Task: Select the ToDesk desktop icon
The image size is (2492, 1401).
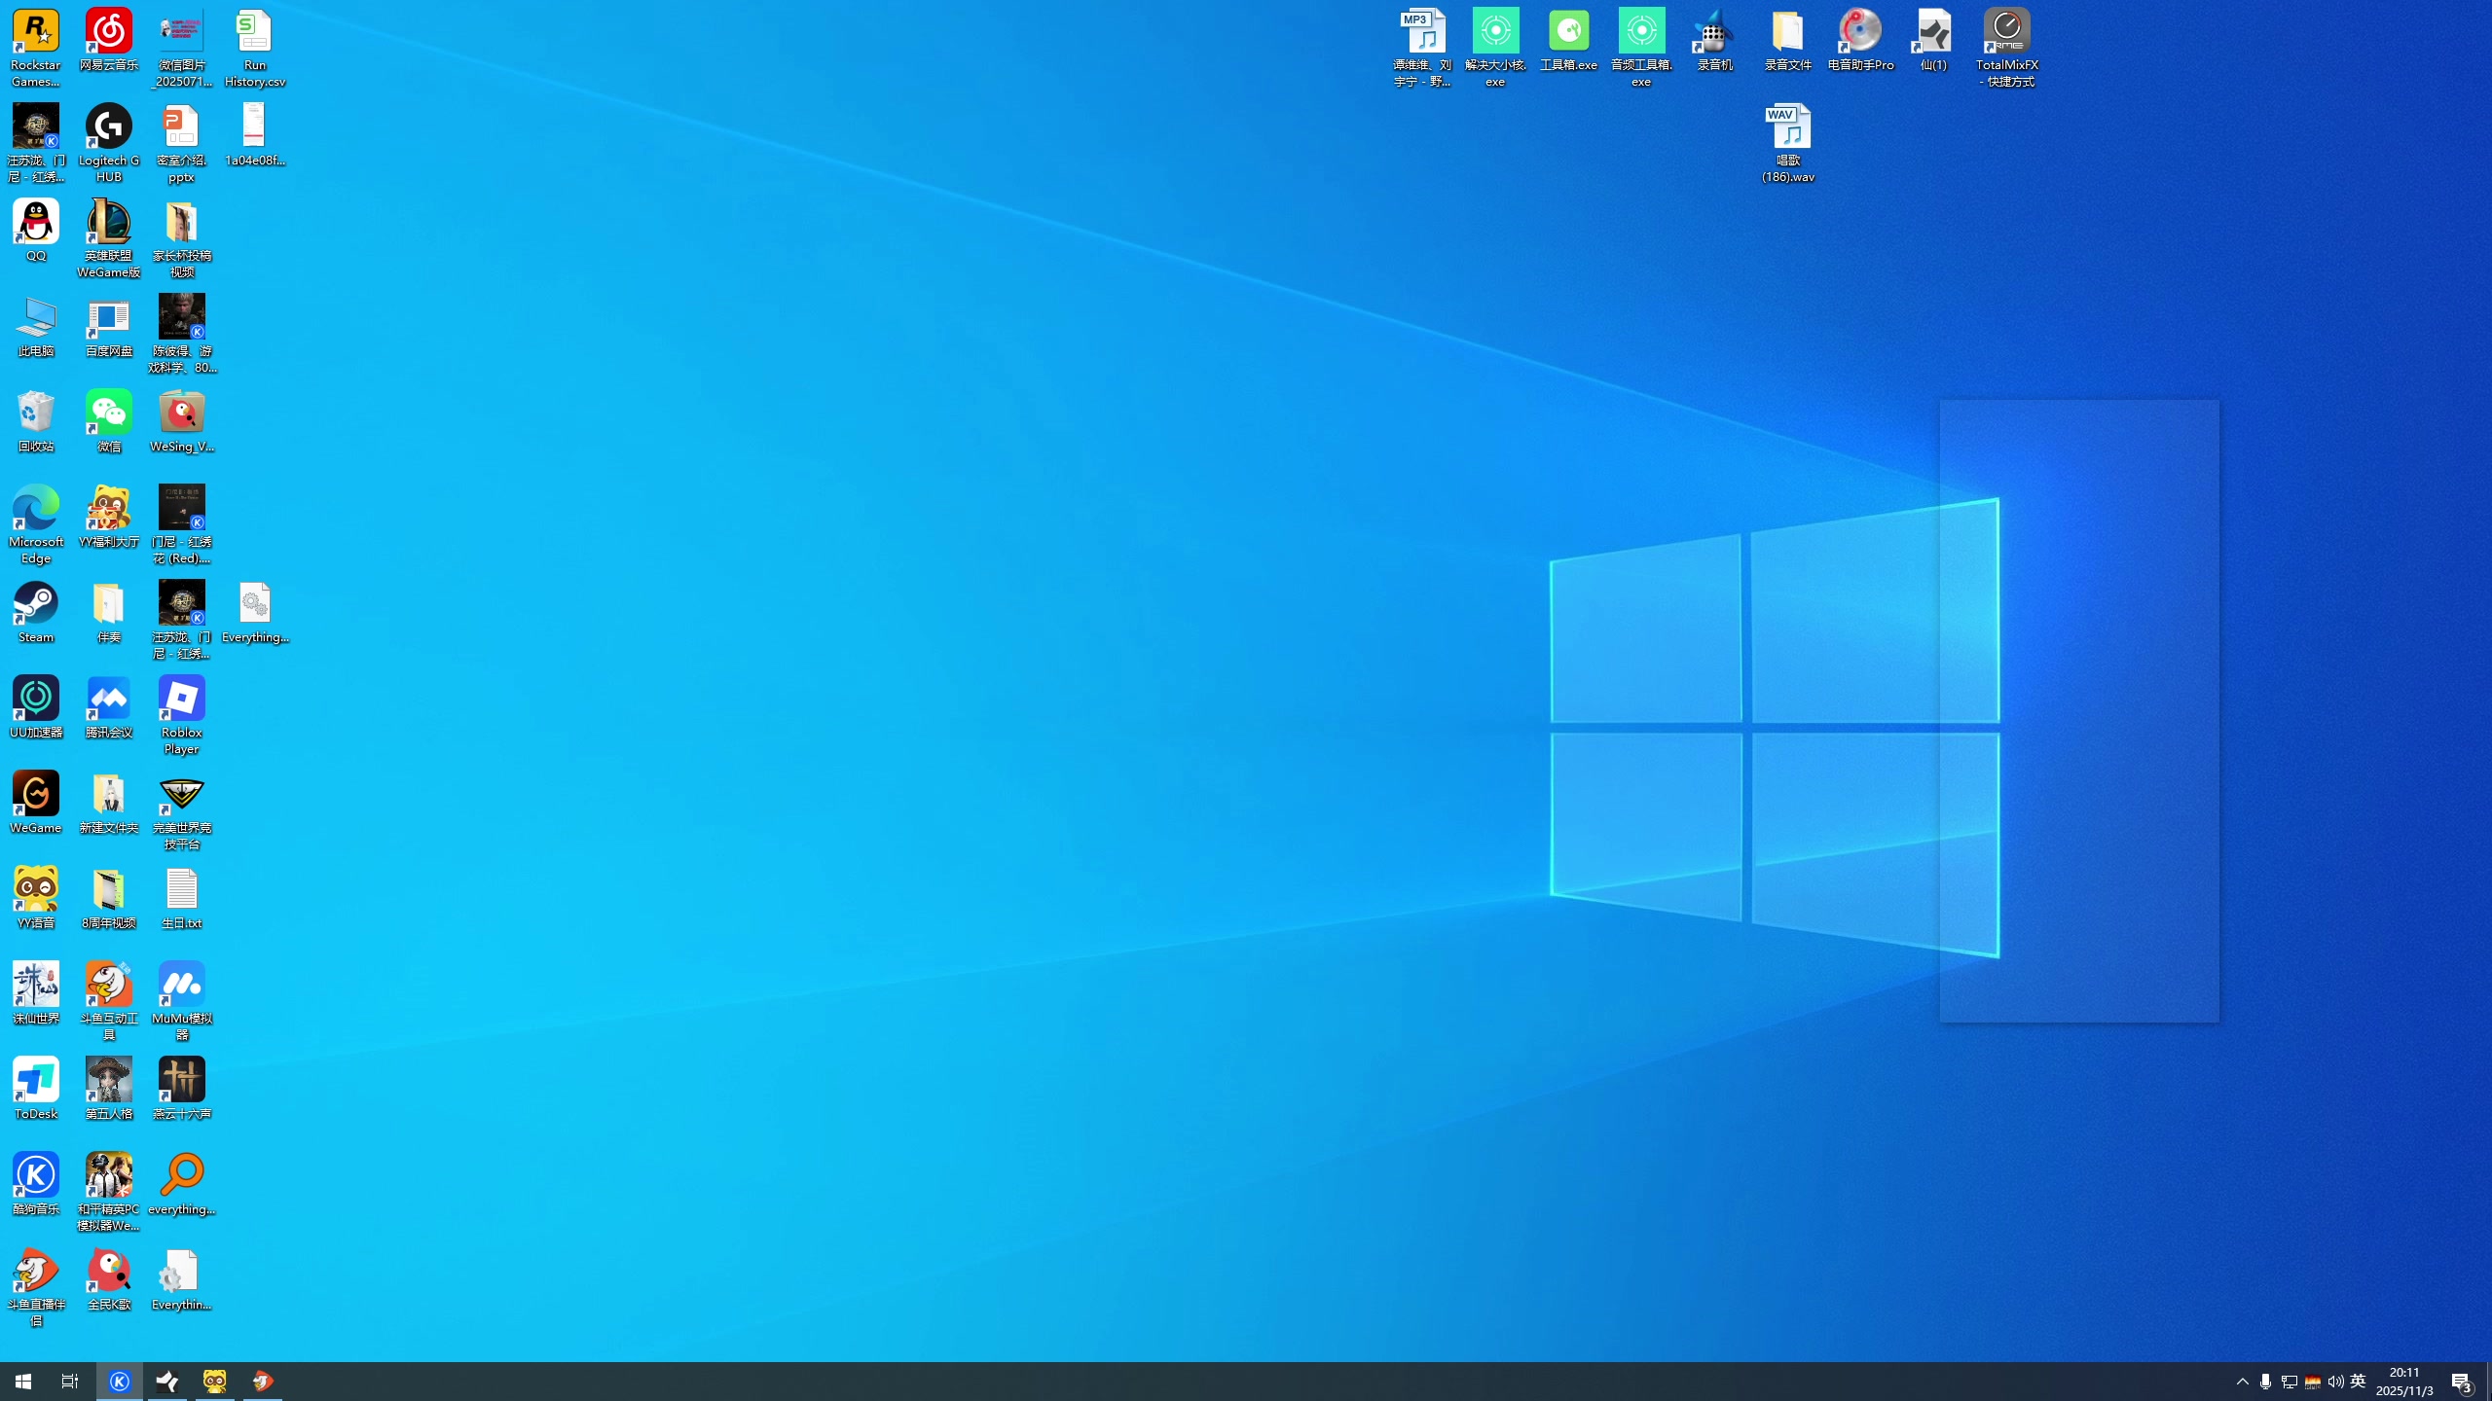Action: 36,1081
